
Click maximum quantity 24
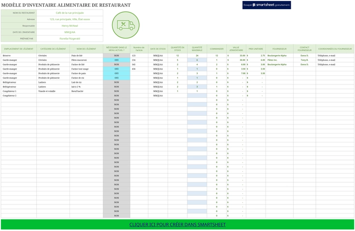point(197,55)
